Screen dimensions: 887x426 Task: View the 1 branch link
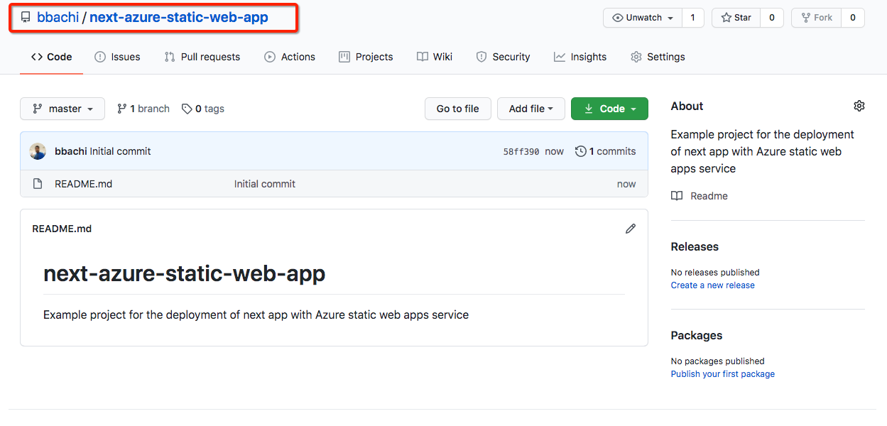[x=143, y=109]
